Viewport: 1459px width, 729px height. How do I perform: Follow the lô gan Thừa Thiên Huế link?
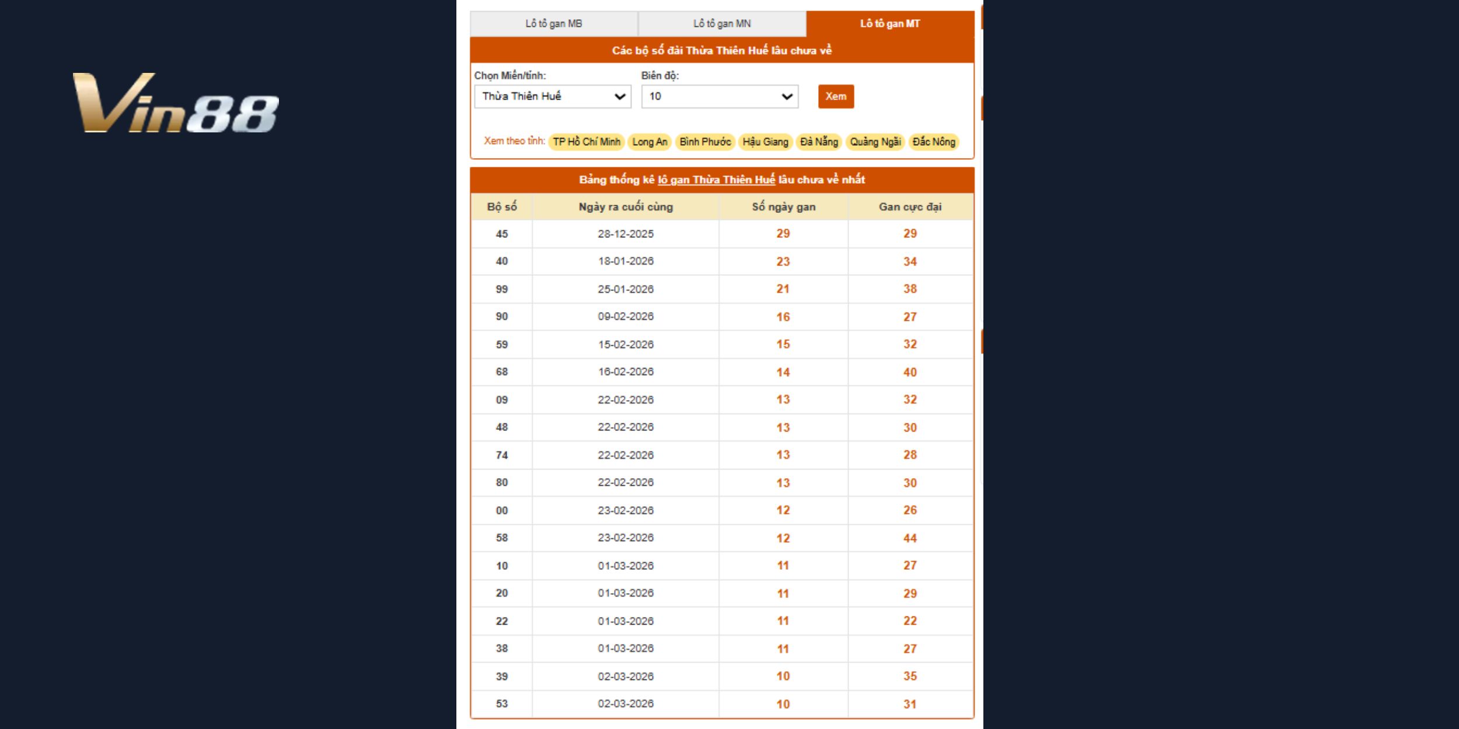tap(716, 180)
